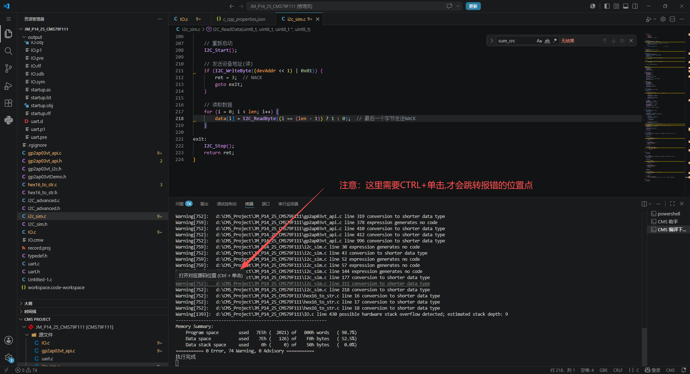Open Run and Debug view
This screenshot has width=690, height=374.
tap(9, 86)
